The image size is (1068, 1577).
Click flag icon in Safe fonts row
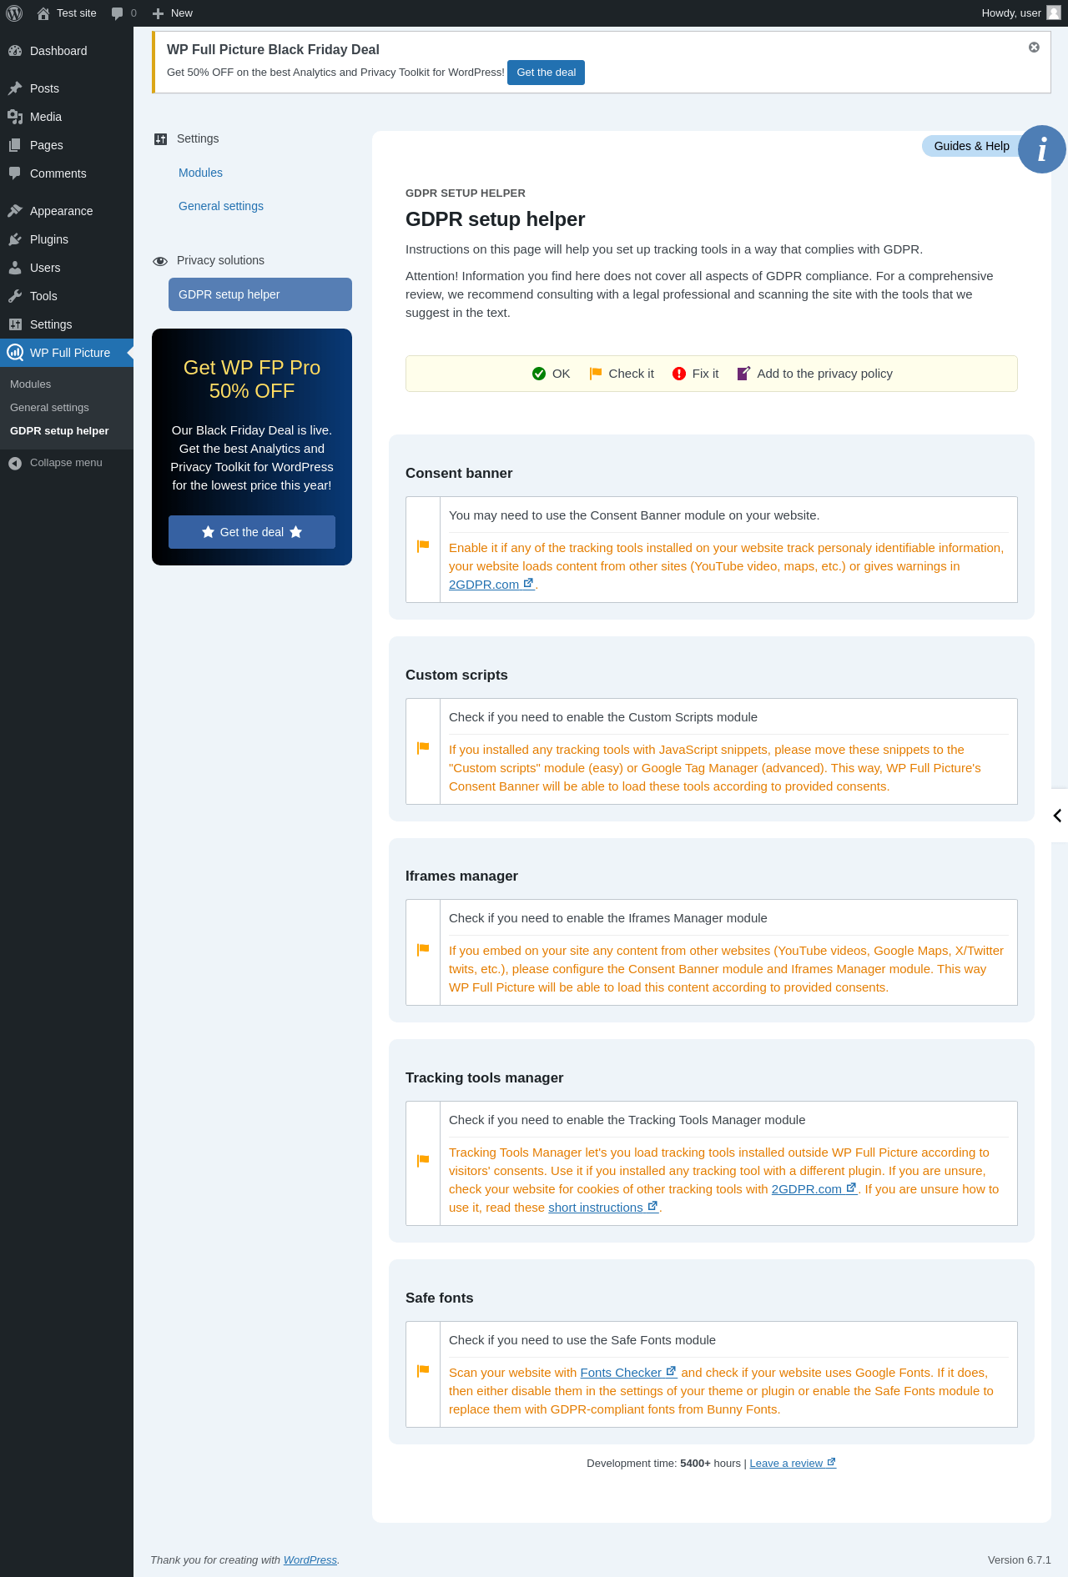pyautogui.click(x=423, y=1370)
